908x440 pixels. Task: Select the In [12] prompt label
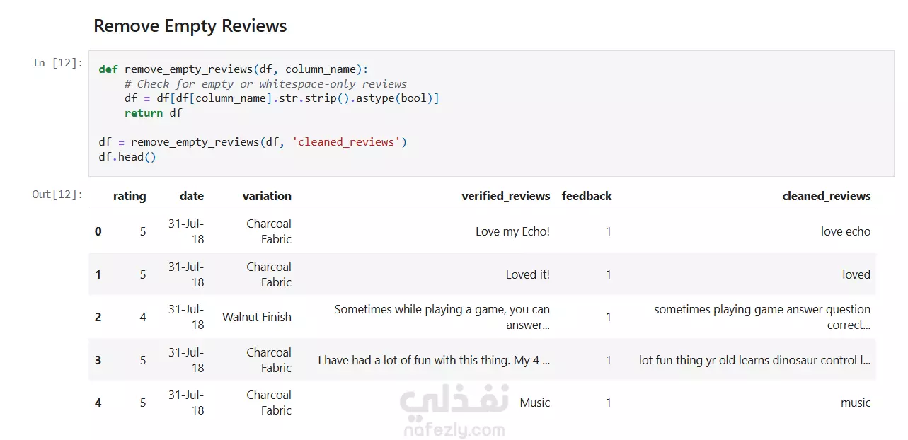point(57,63)
